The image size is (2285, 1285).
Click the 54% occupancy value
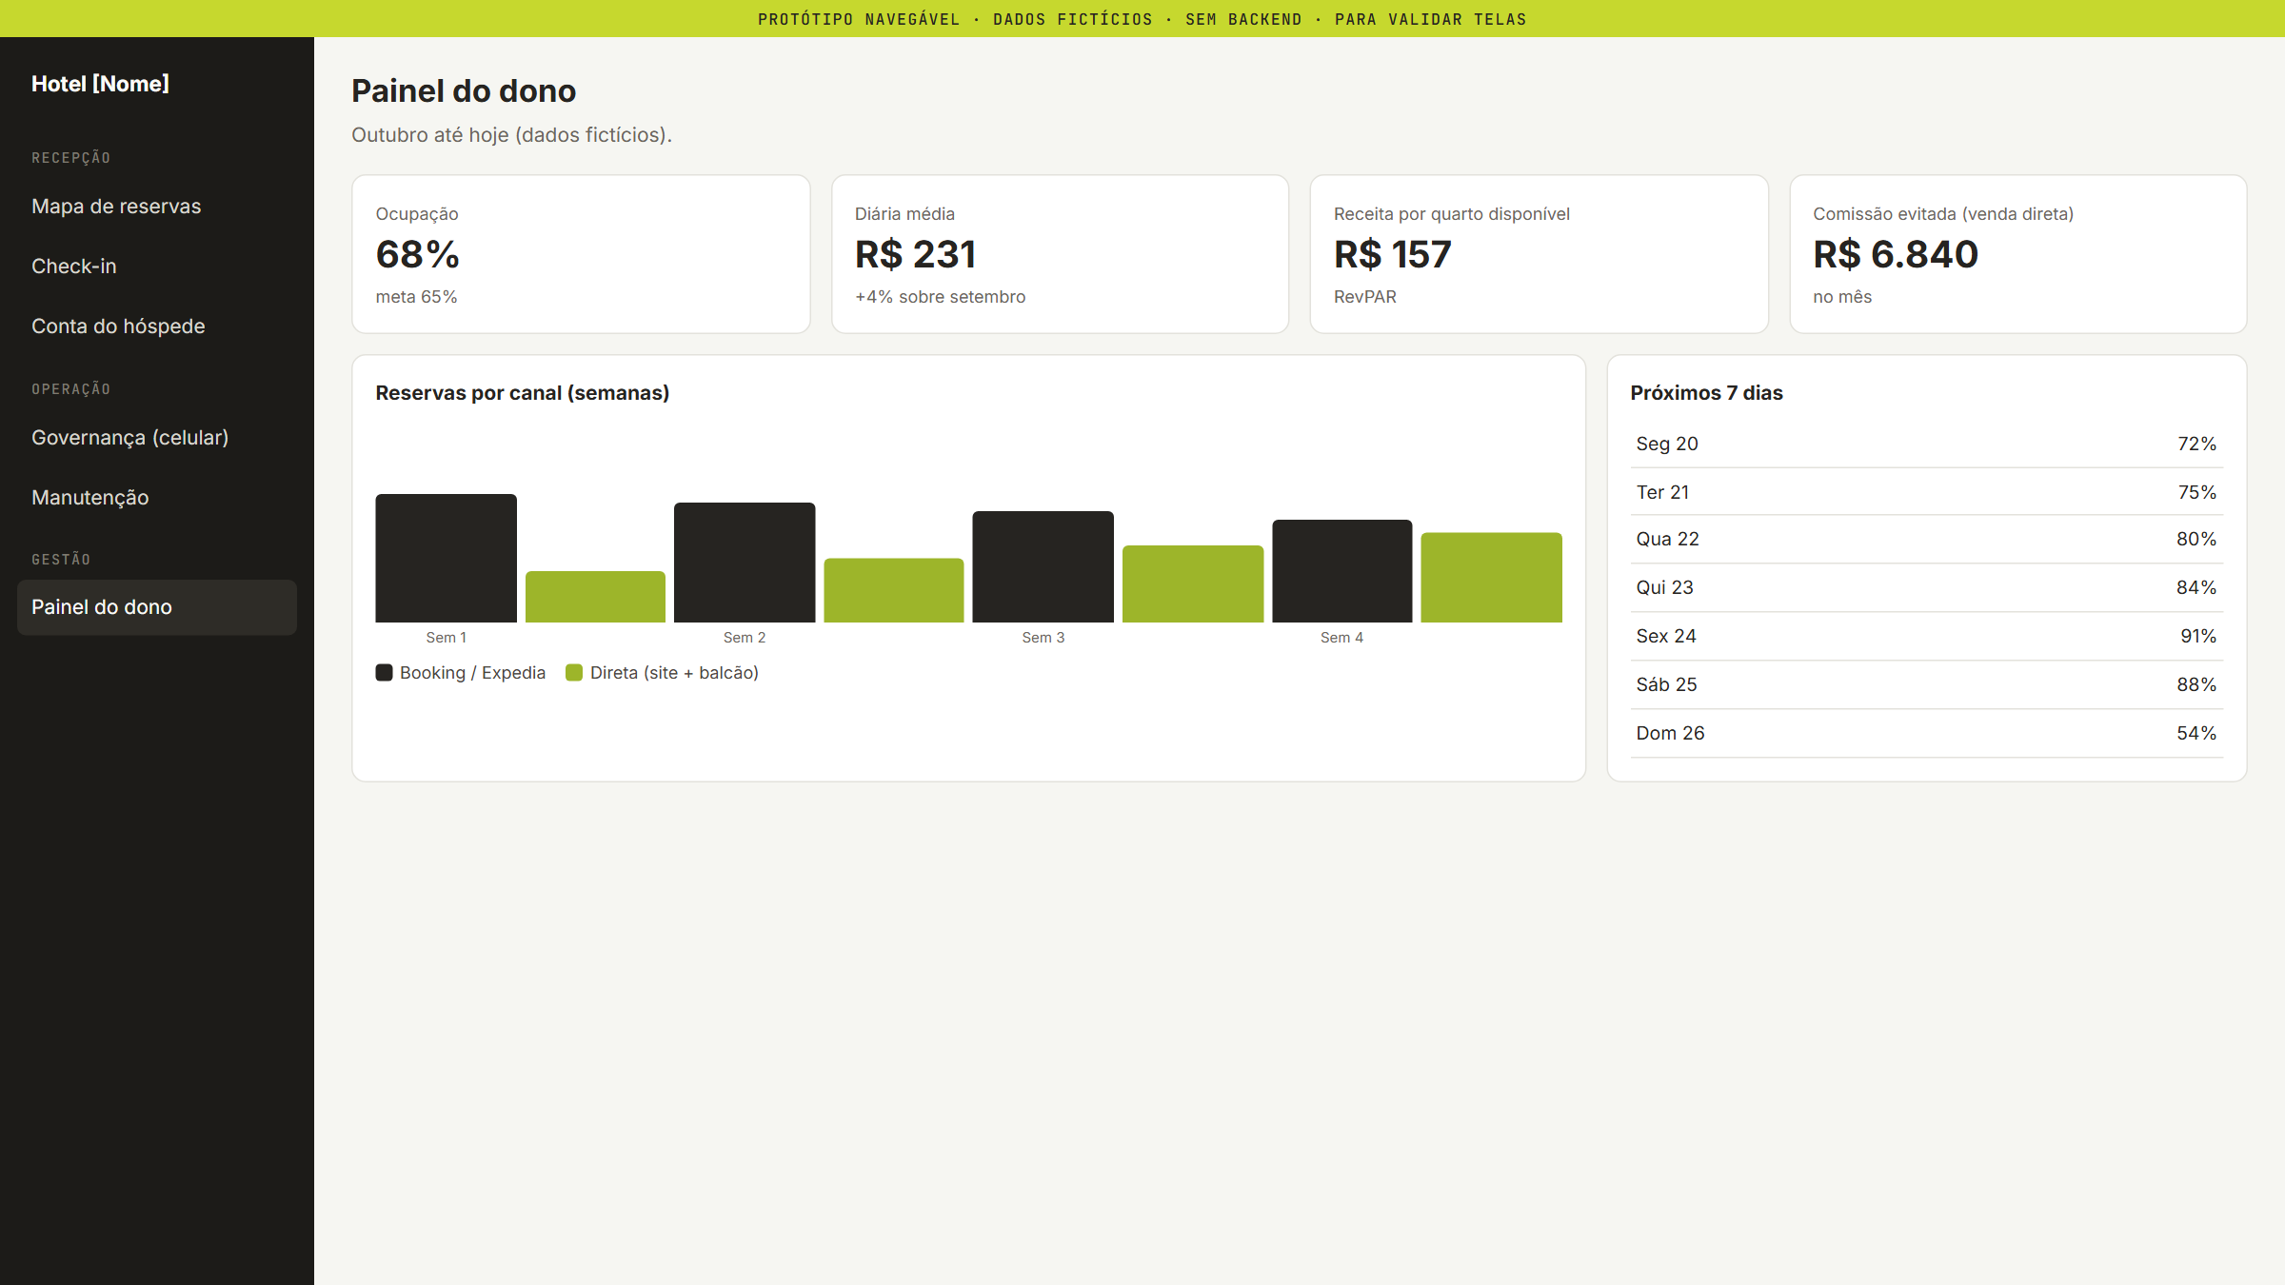(x=2196, y=733)
